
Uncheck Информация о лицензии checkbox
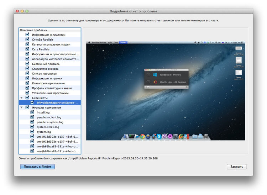(27, 35)
